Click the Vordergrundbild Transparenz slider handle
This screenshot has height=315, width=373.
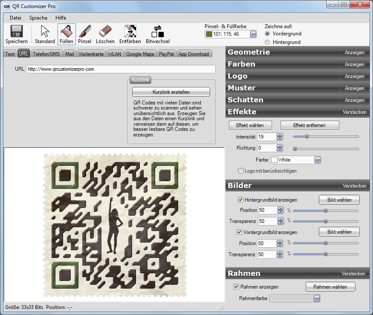pyautogui.click(x=326, y=254)
